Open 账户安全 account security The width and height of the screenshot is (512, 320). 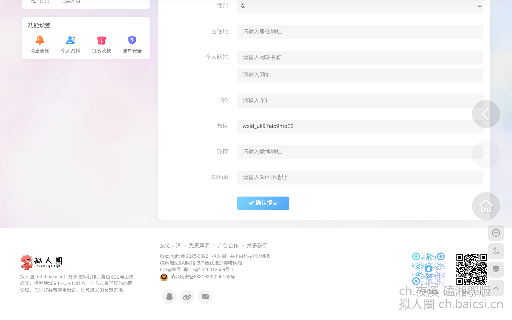click(132, 45)
